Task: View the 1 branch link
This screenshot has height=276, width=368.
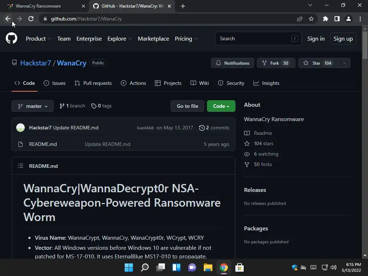Action: [x=72, y=106]
